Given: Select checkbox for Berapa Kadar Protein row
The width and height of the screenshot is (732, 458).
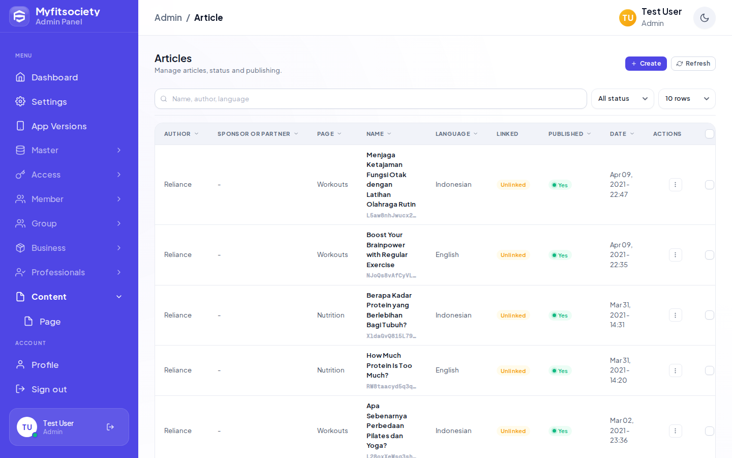Looking at the screenshot, I should point(710,315).
